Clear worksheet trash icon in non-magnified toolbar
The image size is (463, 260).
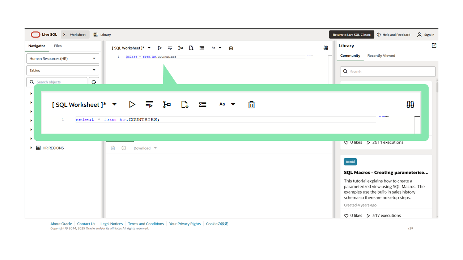coord(231,48)
